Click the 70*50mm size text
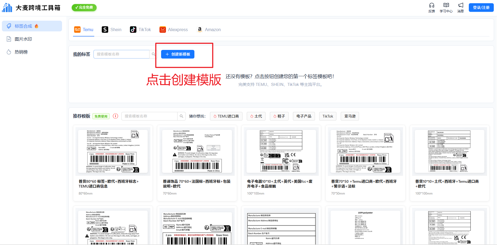The width and height of the screenshot is (497, 245). [x=338, y=193]
